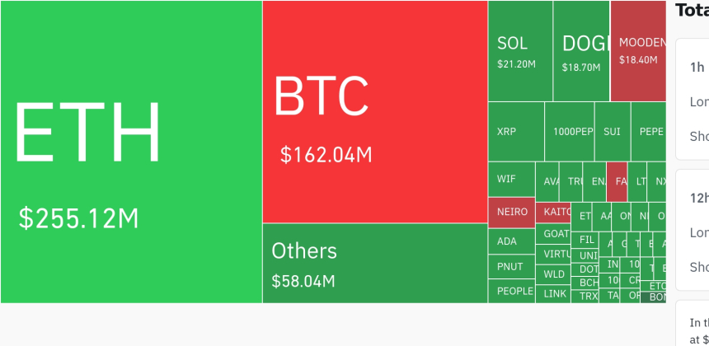This screenshot has height=346, width=709.
Task: Click the PNUT tile
Action: (x=511, y=267)
